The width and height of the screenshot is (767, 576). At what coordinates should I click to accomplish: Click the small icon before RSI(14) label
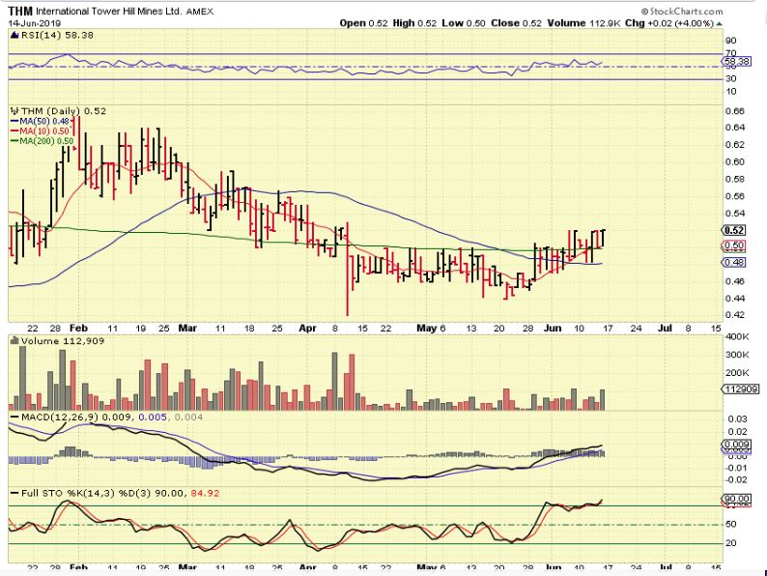[14, 35]
